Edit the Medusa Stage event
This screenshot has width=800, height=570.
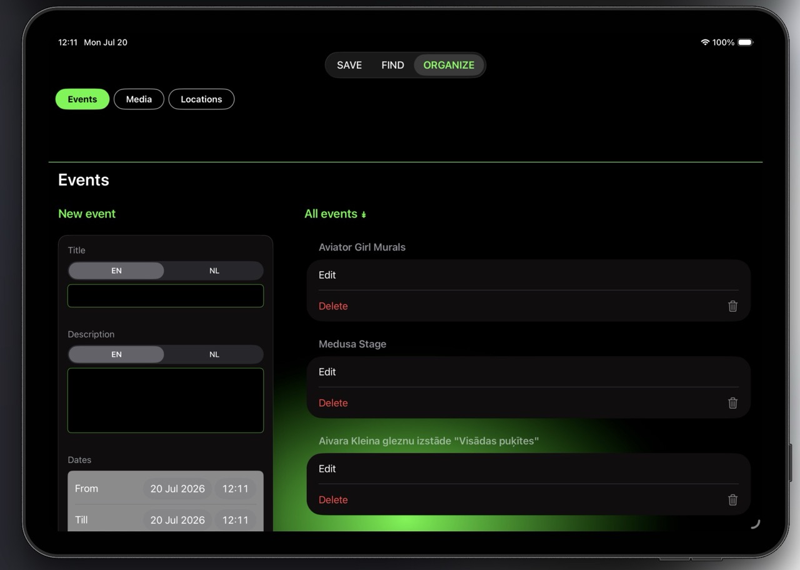click(x=528, y=372)
